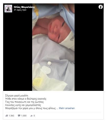This screenshot has height=123, width=107.
Task: Click the line Γιος του παναγιωτη και της ζωιτσας
Action: (25, 102)
